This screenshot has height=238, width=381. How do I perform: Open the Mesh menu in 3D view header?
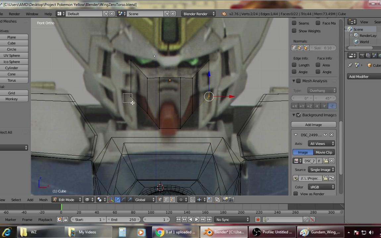pos(43,199)
